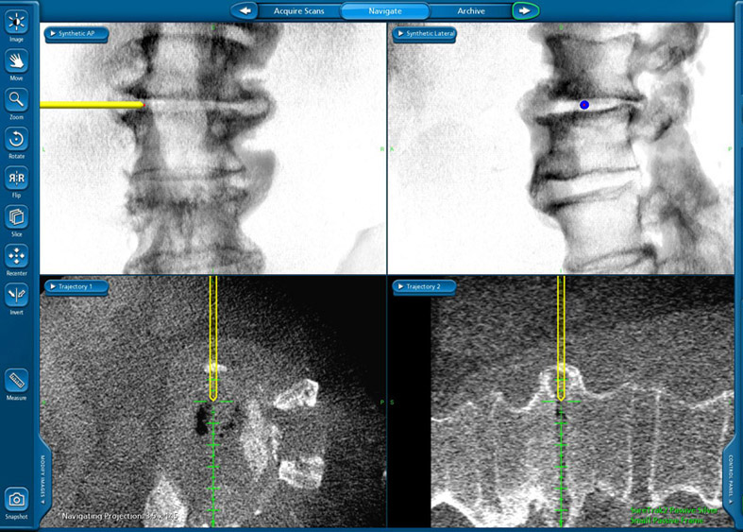Click the Flip image tool

17,178
